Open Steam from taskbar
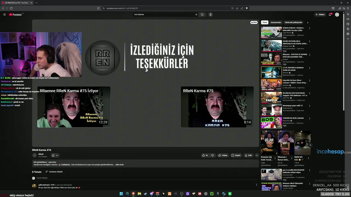Image resolution: width=351 pixels, height=197 pixels. point(145,194)
